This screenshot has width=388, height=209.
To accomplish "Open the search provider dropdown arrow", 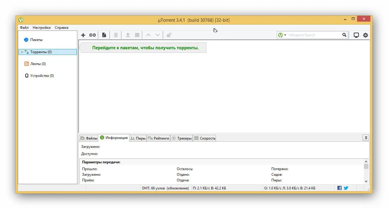I will pos(285,35).
